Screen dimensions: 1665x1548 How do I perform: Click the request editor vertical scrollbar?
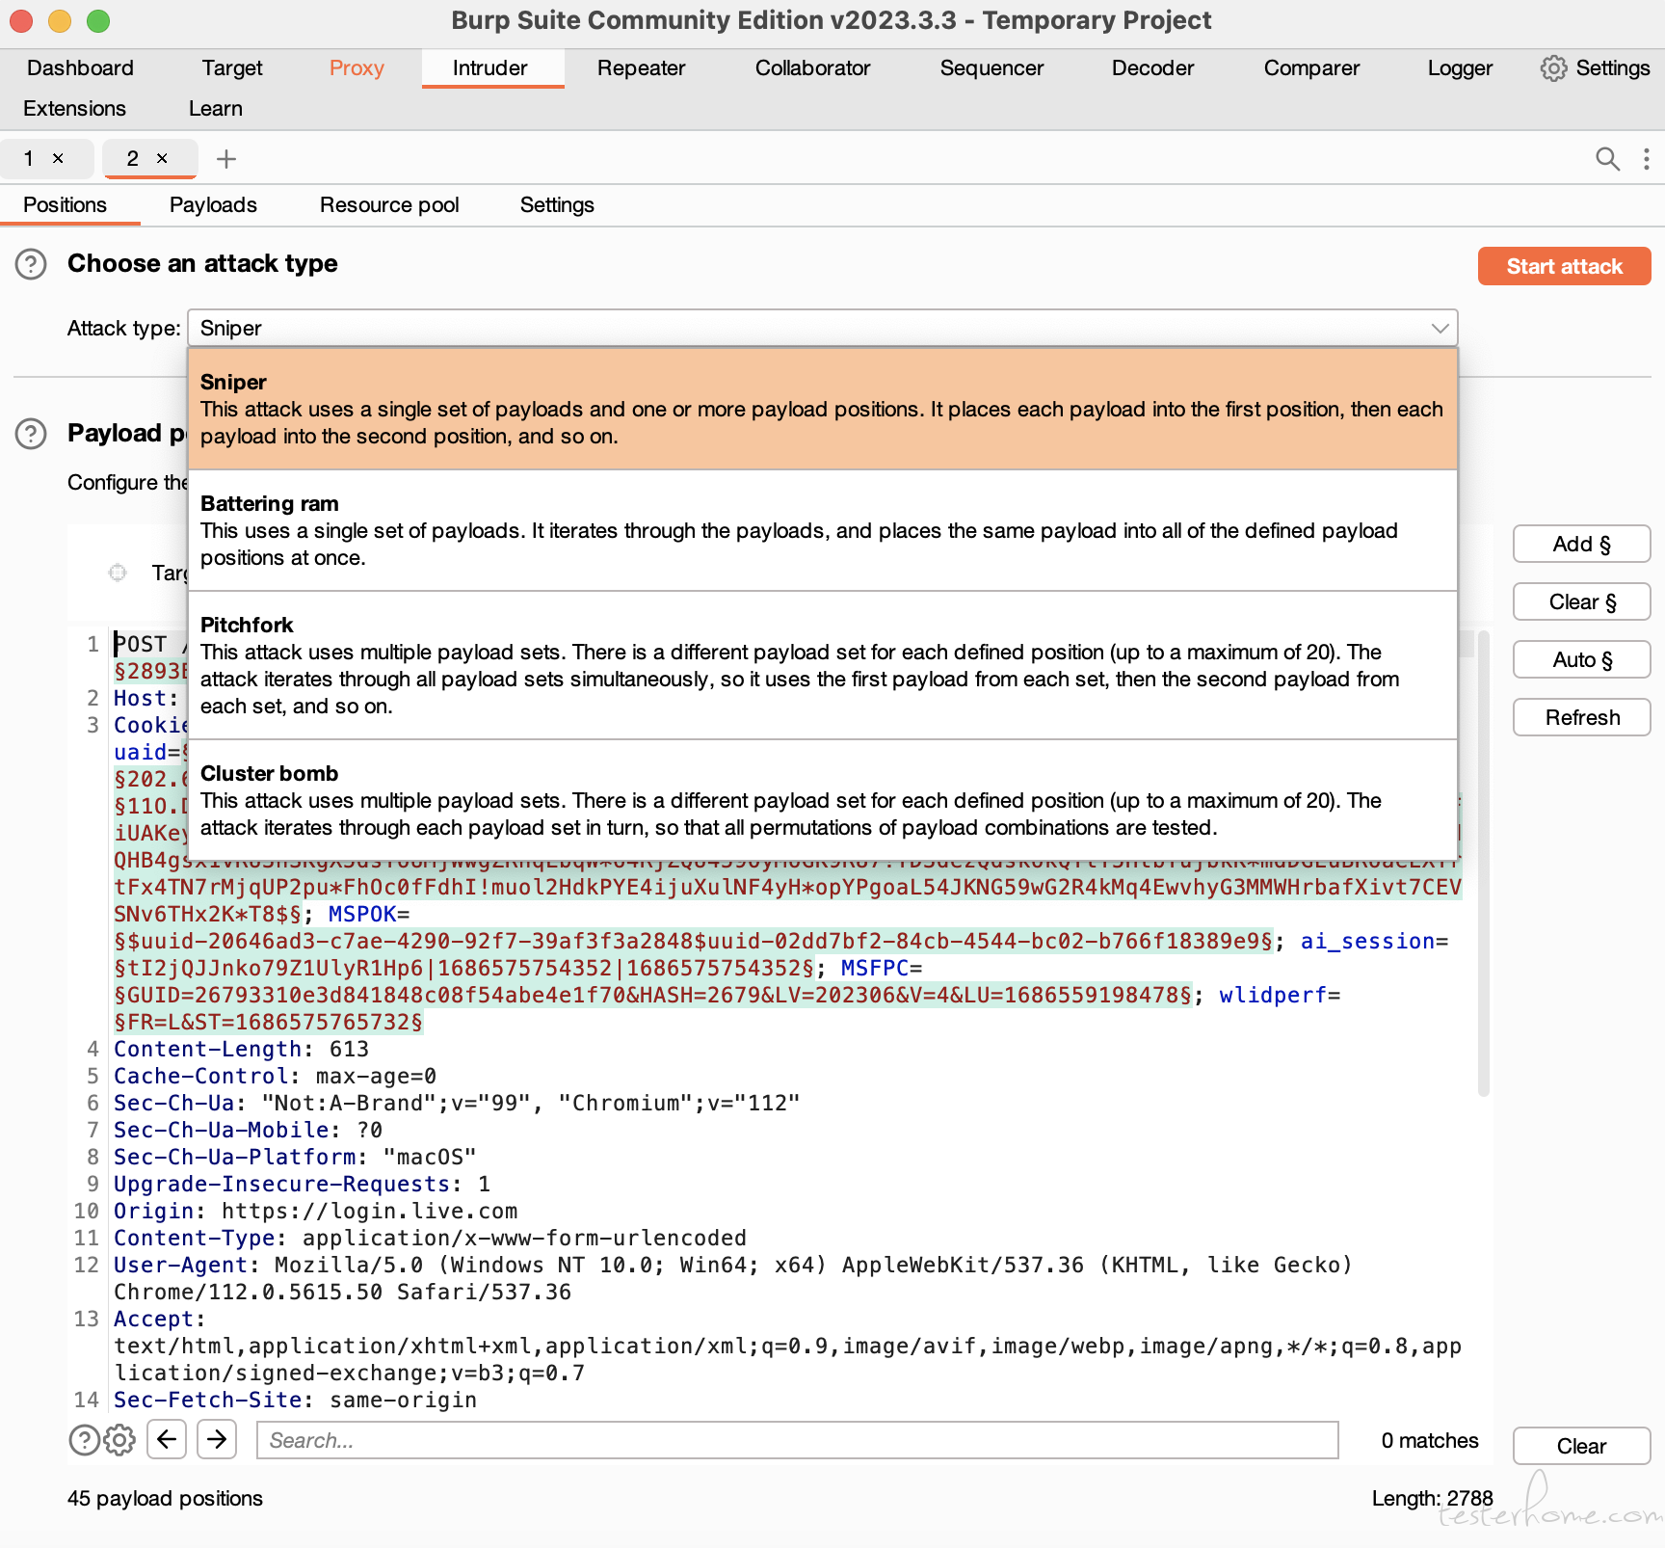(x=1484, y=863)
